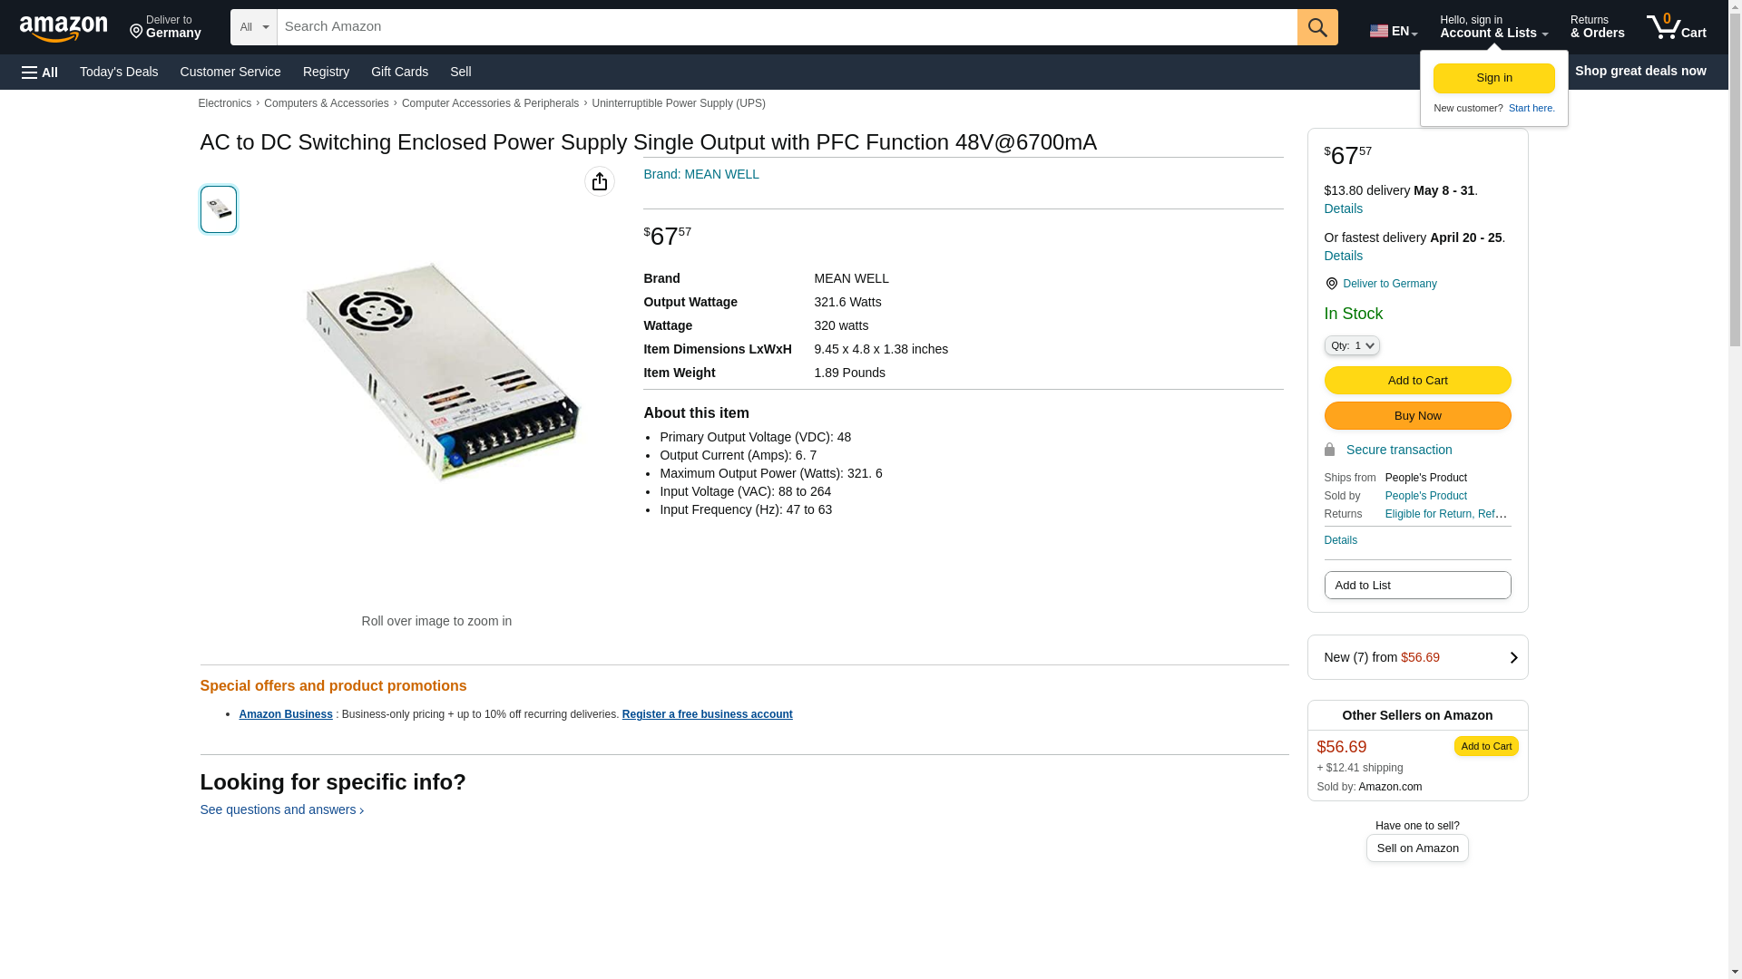Click the Amazon logo
Viewport: 1742px width, 979px height.
click(x=64, y=28)
